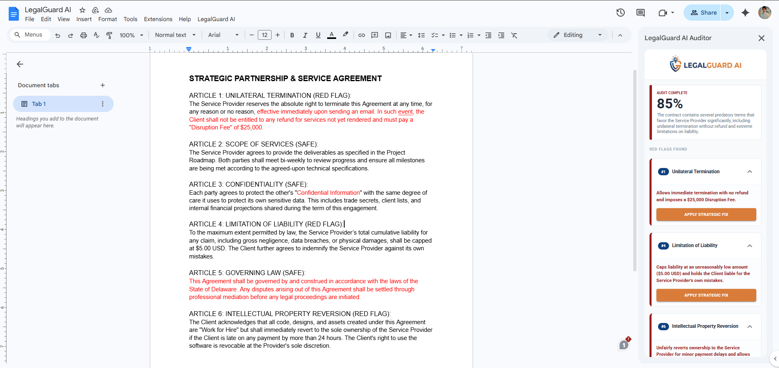This screenshot has width=779, height=368.
Task: Open the Gemini sparkle icon
Action: pyautogui.click(x=745, y=13)
